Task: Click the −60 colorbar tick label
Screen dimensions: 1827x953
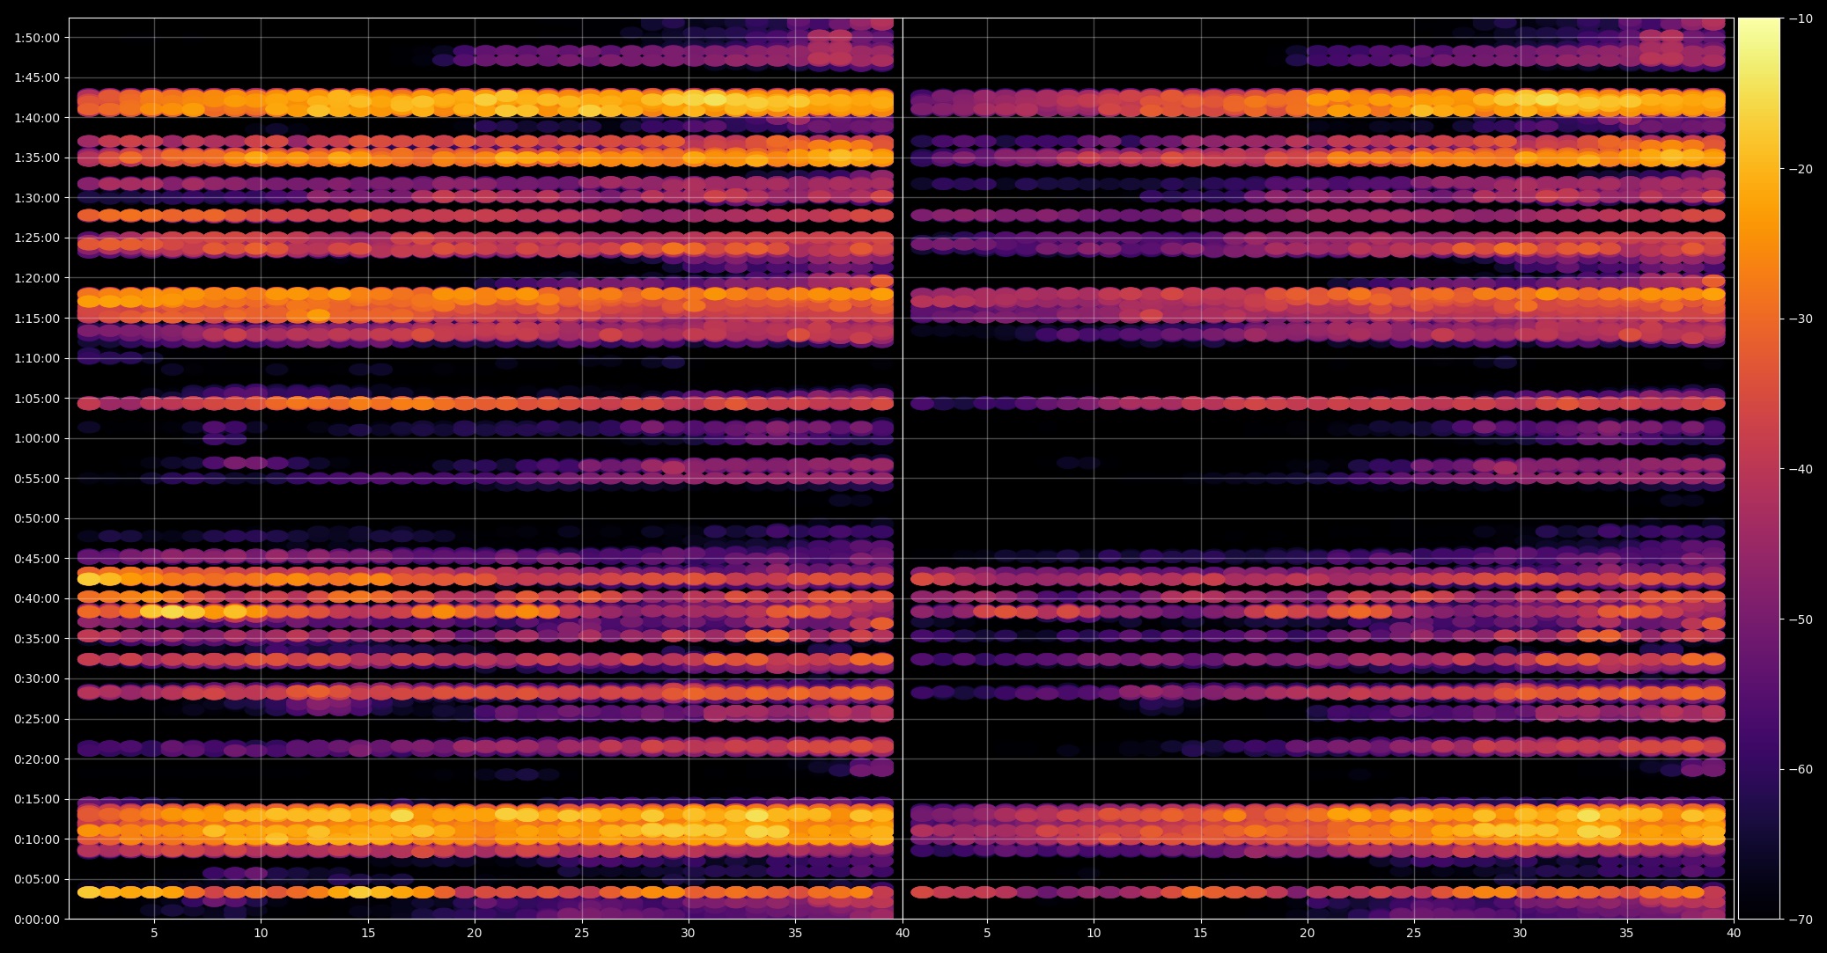Action: (x=1801, y=769)
